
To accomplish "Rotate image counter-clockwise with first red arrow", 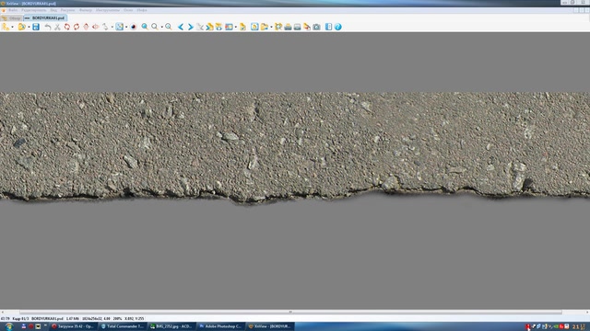I will tap(67, 27).
